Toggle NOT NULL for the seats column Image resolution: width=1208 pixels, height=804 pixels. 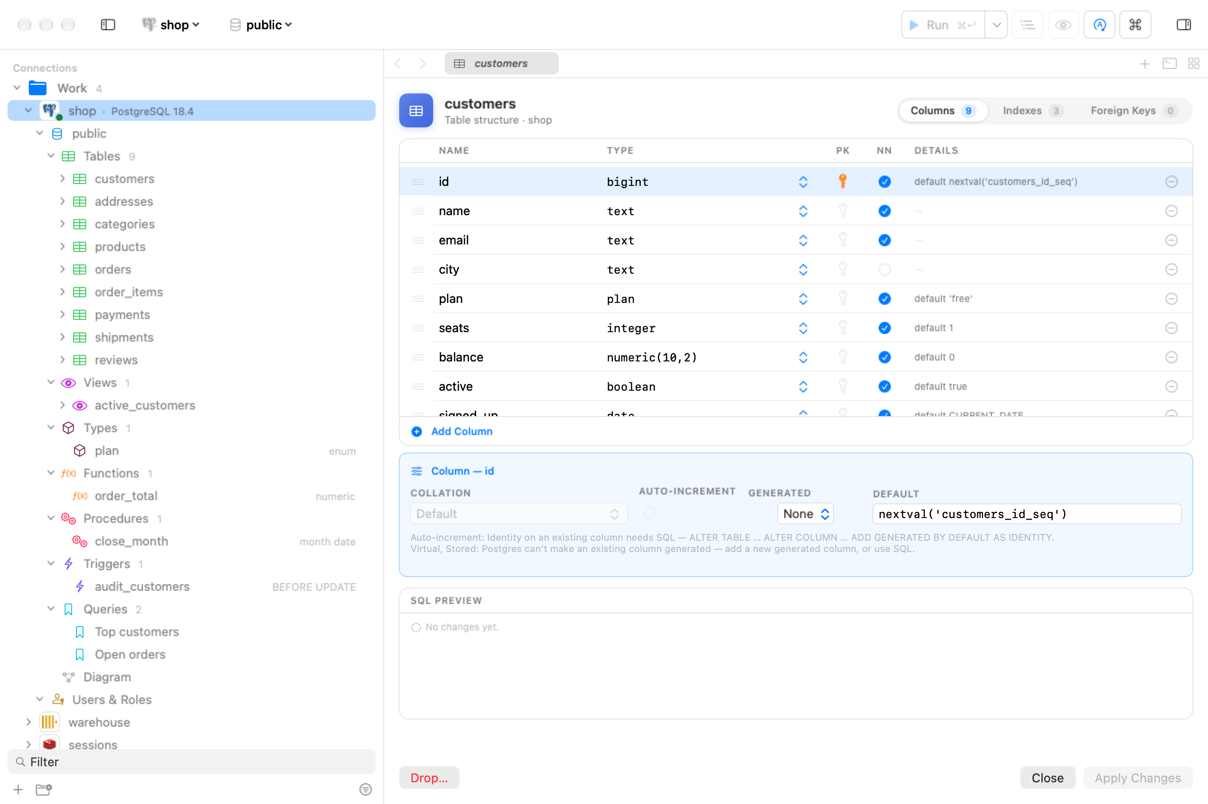(x=884, y=327)
